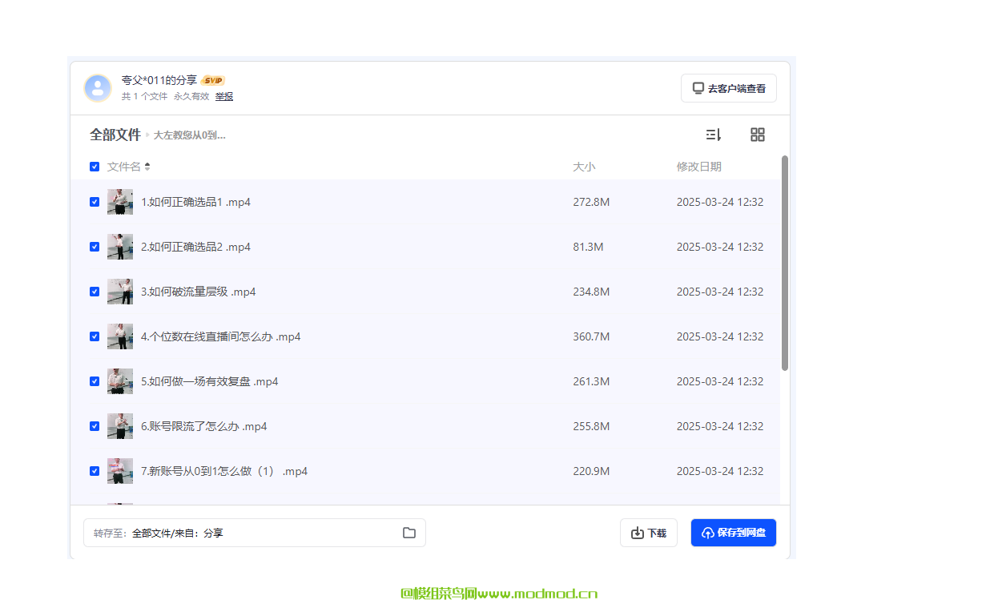The height and width of the screenshot is (600, 998).
Task: Click the 保存到网盘 button
Action: (733, 533)
